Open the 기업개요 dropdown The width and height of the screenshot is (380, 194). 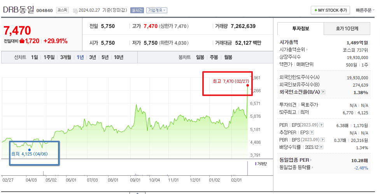(x=157, y=10)
